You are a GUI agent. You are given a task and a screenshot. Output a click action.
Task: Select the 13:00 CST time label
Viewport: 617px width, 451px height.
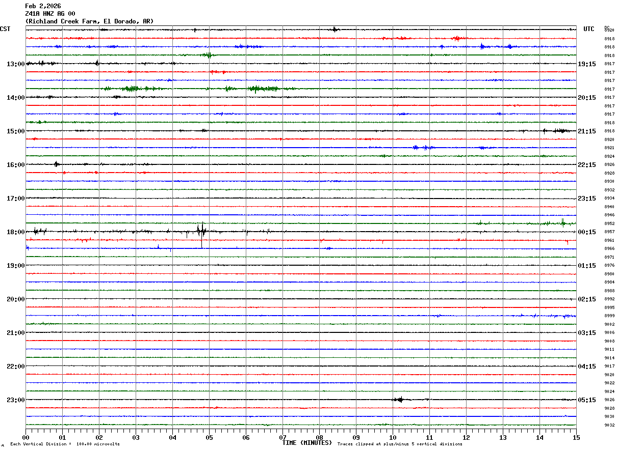15,64
